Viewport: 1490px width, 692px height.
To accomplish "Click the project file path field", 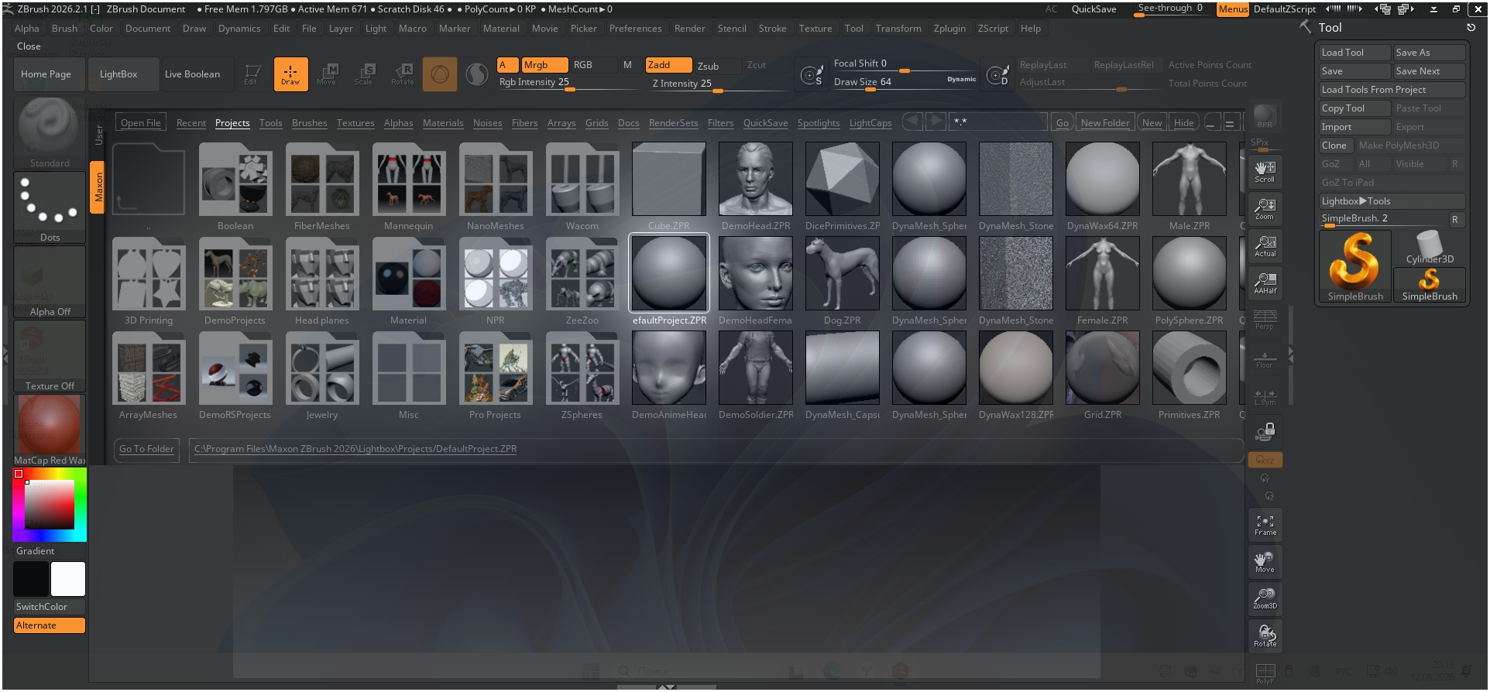I will click(716, 449).
